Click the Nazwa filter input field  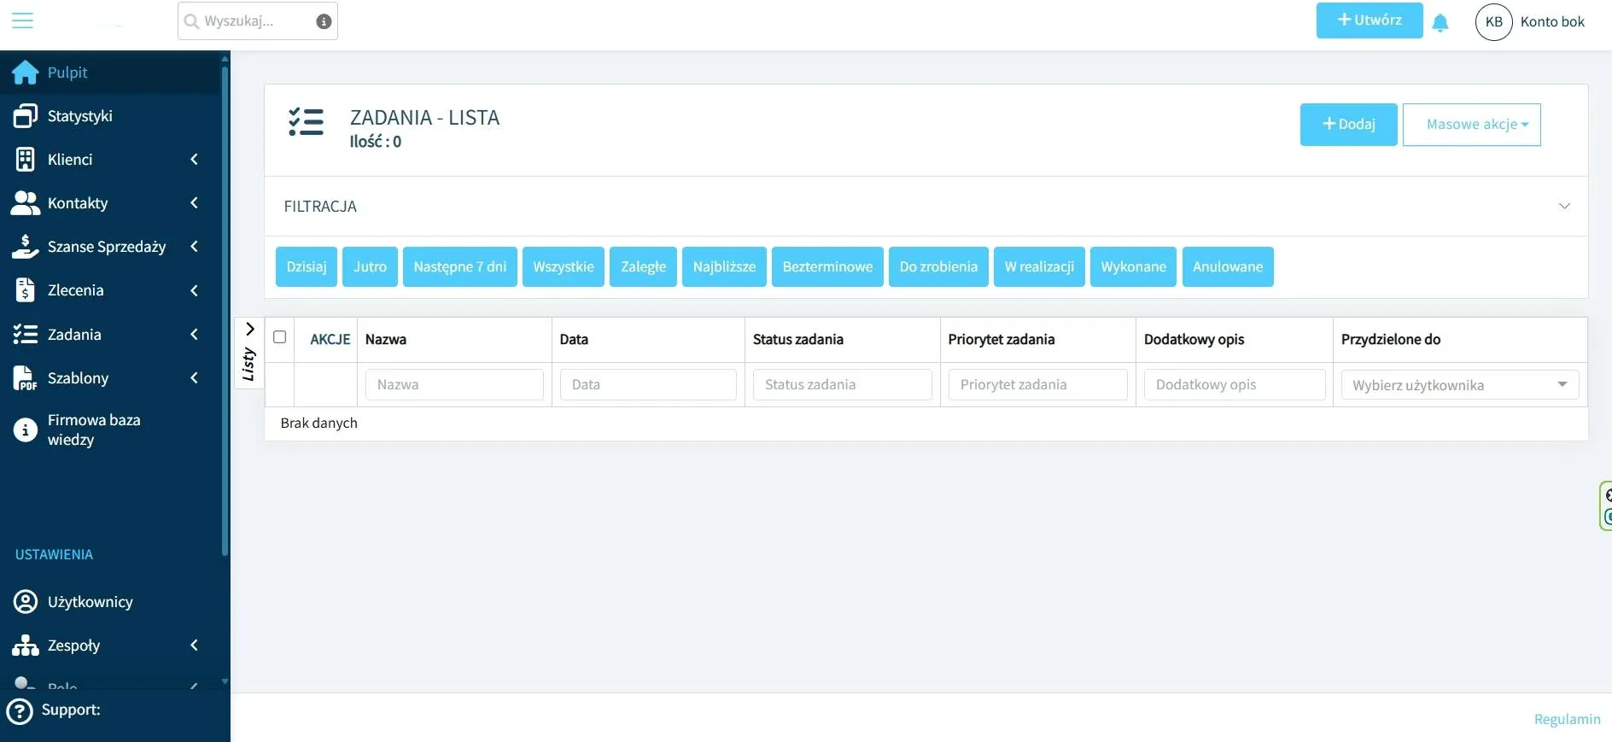click(454, 385)
